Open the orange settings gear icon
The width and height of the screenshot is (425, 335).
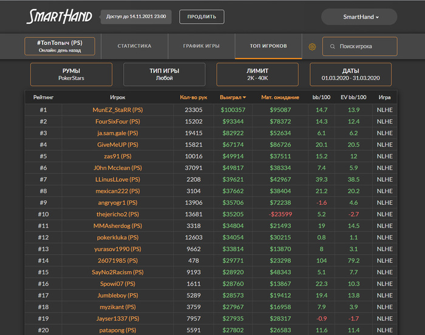point(312,47)
